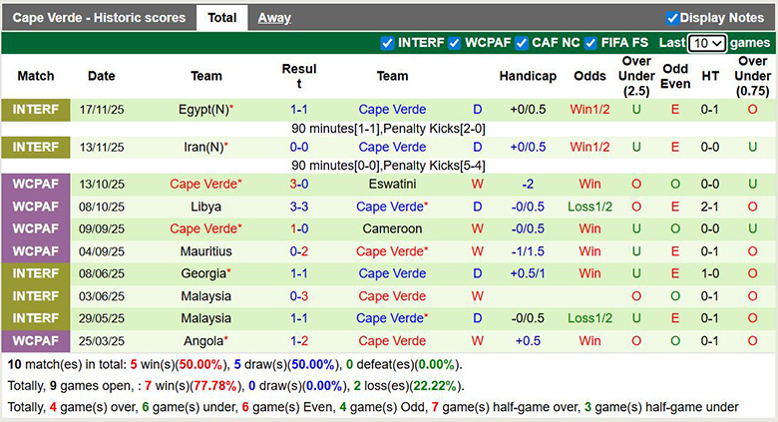Click the 3-0 score against Eswatini

(x=299, y=185)
